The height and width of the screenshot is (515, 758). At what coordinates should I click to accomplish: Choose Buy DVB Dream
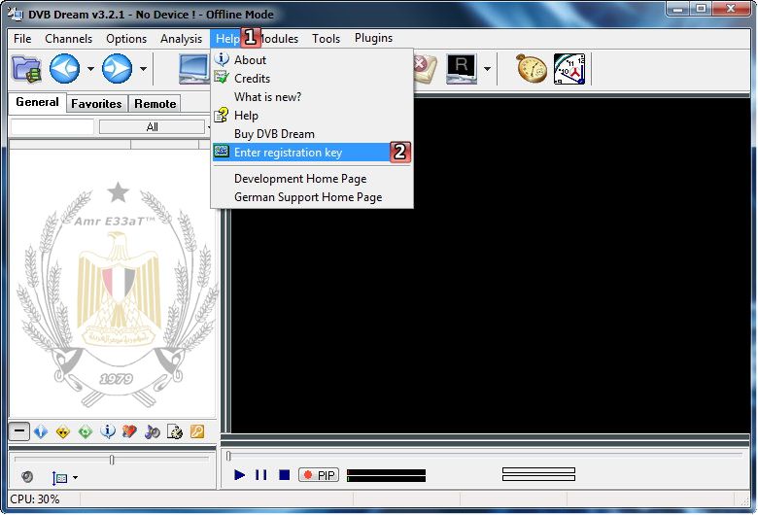(312, 134)
